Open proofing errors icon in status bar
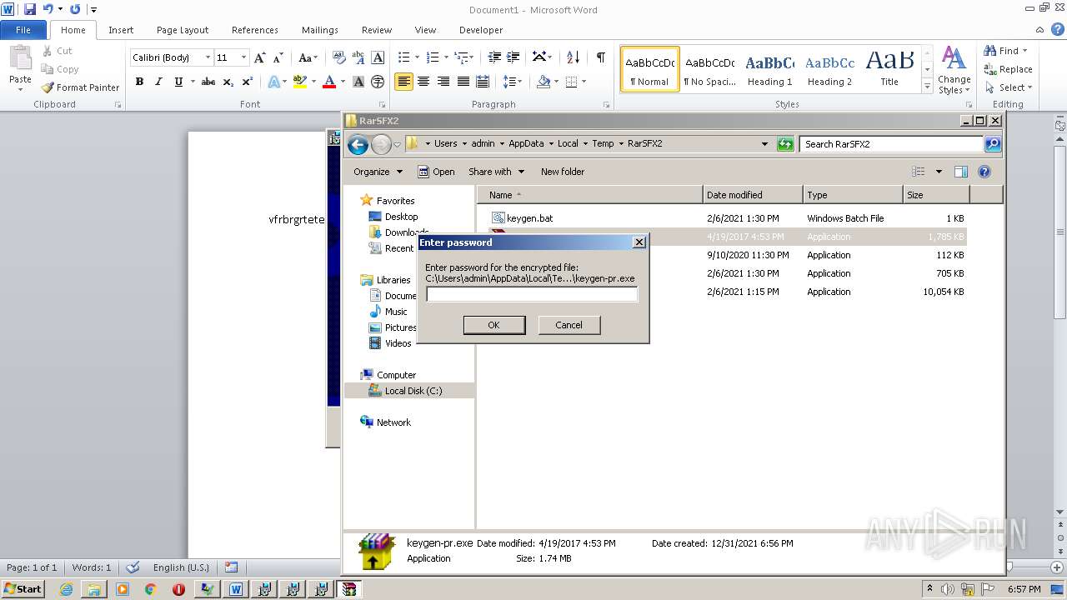Image resolution: width=1067 pixels, height=600 pixels. coord(133,567)
